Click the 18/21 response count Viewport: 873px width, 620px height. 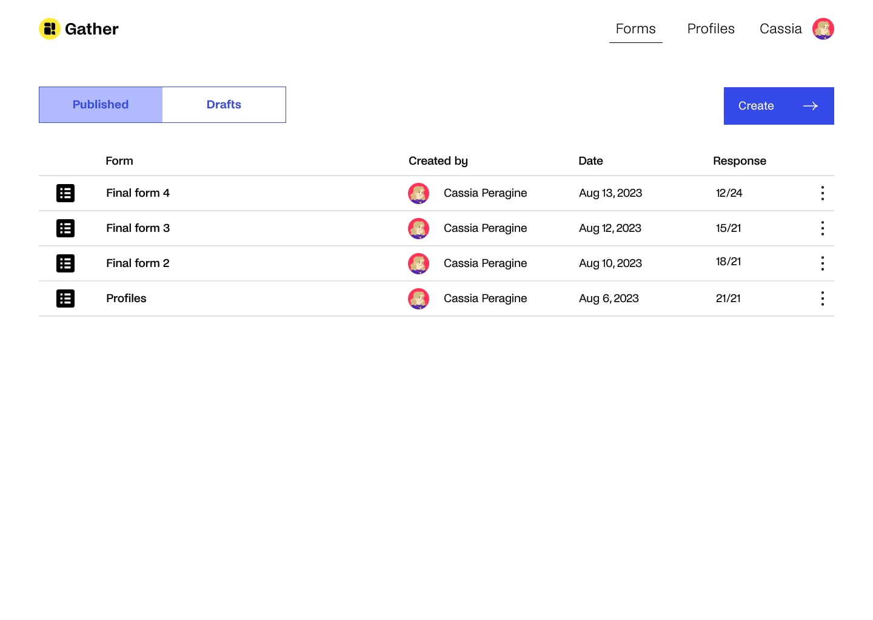728,262
